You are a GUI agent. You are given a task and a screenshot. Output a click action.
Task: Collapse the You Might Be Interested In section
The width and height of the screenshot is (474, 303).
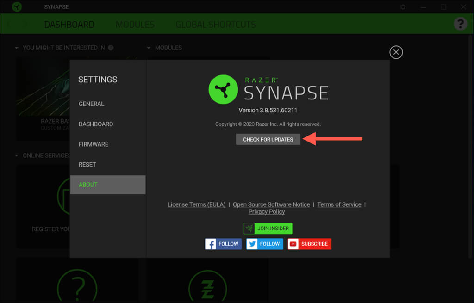click(x=16, y=48)
